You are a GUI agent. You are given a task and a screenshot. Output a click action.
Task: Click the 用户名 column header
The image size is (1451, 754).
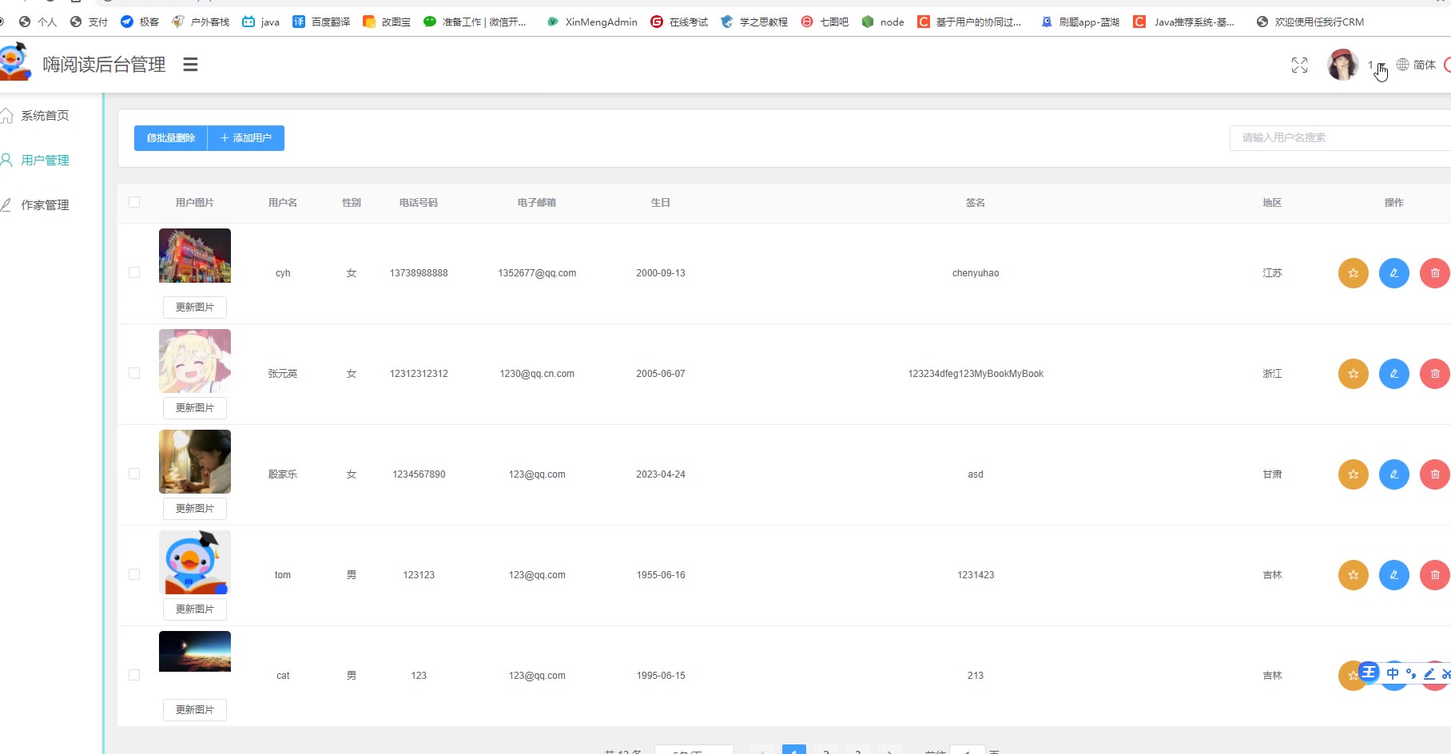283,203
